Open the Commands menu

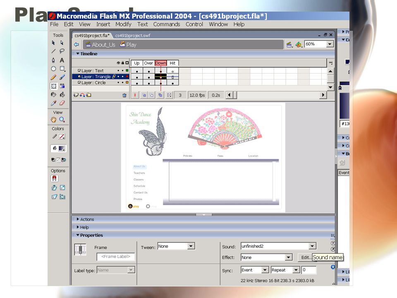[167, 24]
